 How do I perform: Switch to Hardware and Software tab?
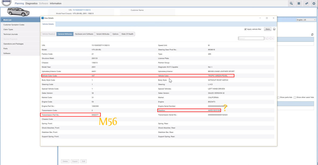[x=84, y=34]
